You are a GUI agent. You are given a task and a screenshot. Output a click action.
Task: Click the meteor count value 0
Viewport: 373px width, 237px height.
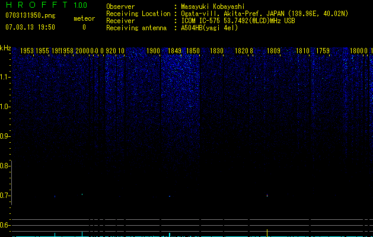(84, 27)
